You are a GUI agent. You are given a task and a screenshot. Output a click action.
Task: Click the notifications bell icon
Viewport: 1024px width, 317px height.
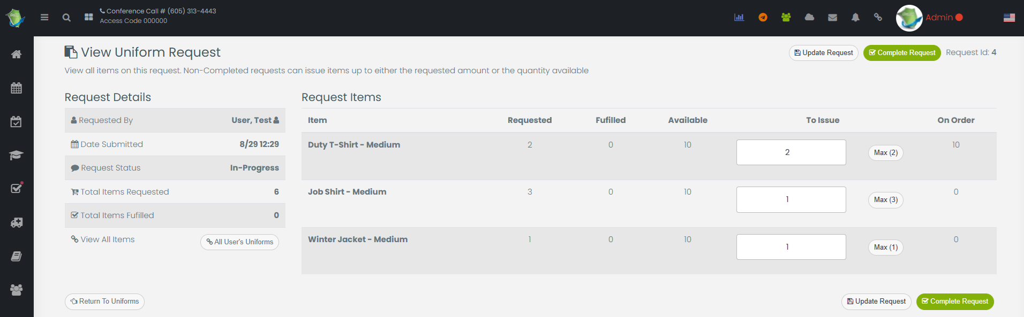pos(855,17)
